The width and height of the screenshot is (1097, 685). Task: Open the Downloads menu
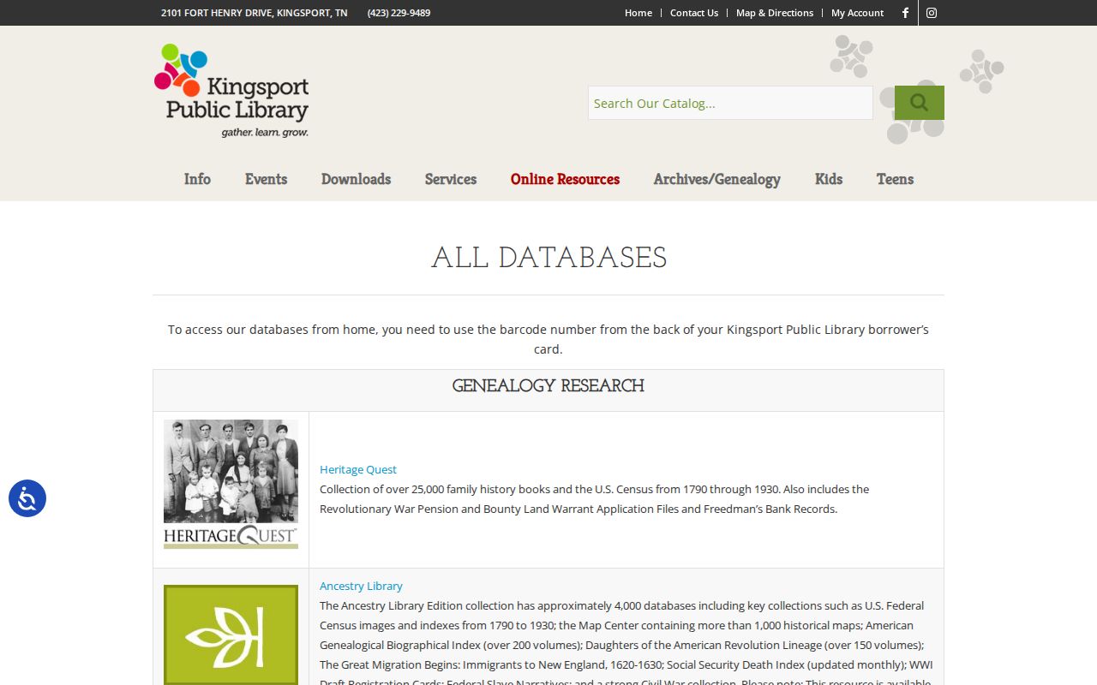[x=356, y=179]
